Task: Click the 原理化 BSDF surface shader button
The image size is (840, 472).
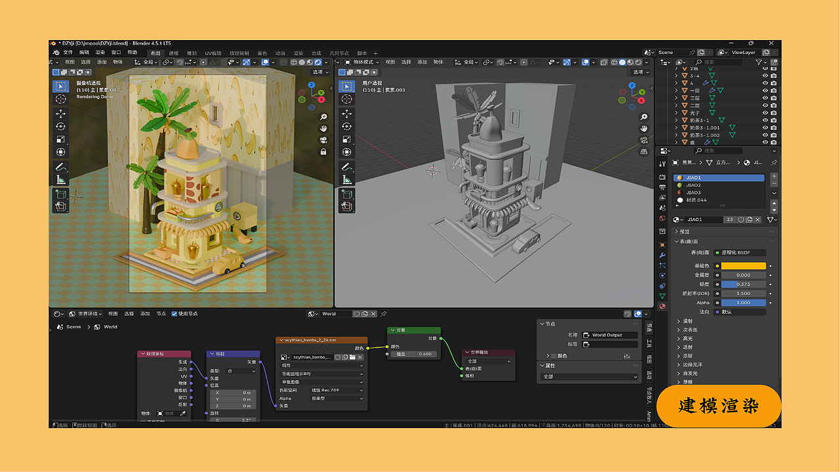Action: coord(740,252)
